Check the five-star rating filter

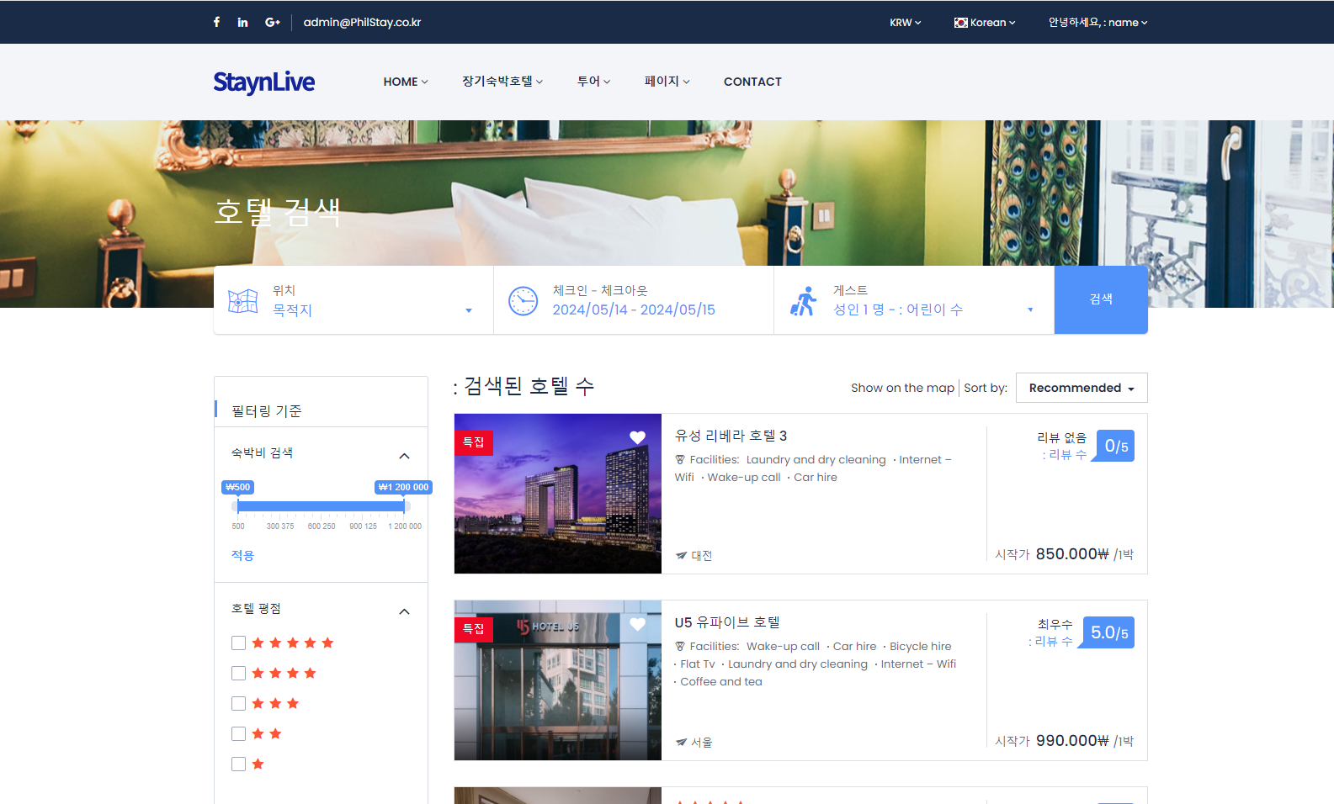239,643
